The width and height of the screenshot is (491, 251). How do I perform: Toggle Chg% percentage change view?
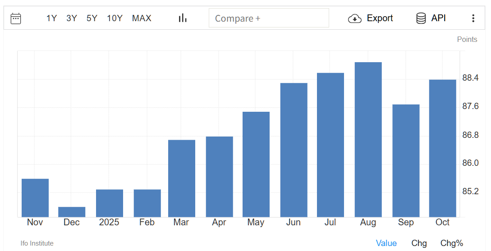(451, 243)
